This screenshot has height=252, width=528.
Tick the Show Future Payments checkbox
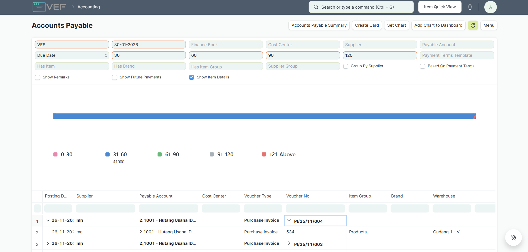point(115,77)
